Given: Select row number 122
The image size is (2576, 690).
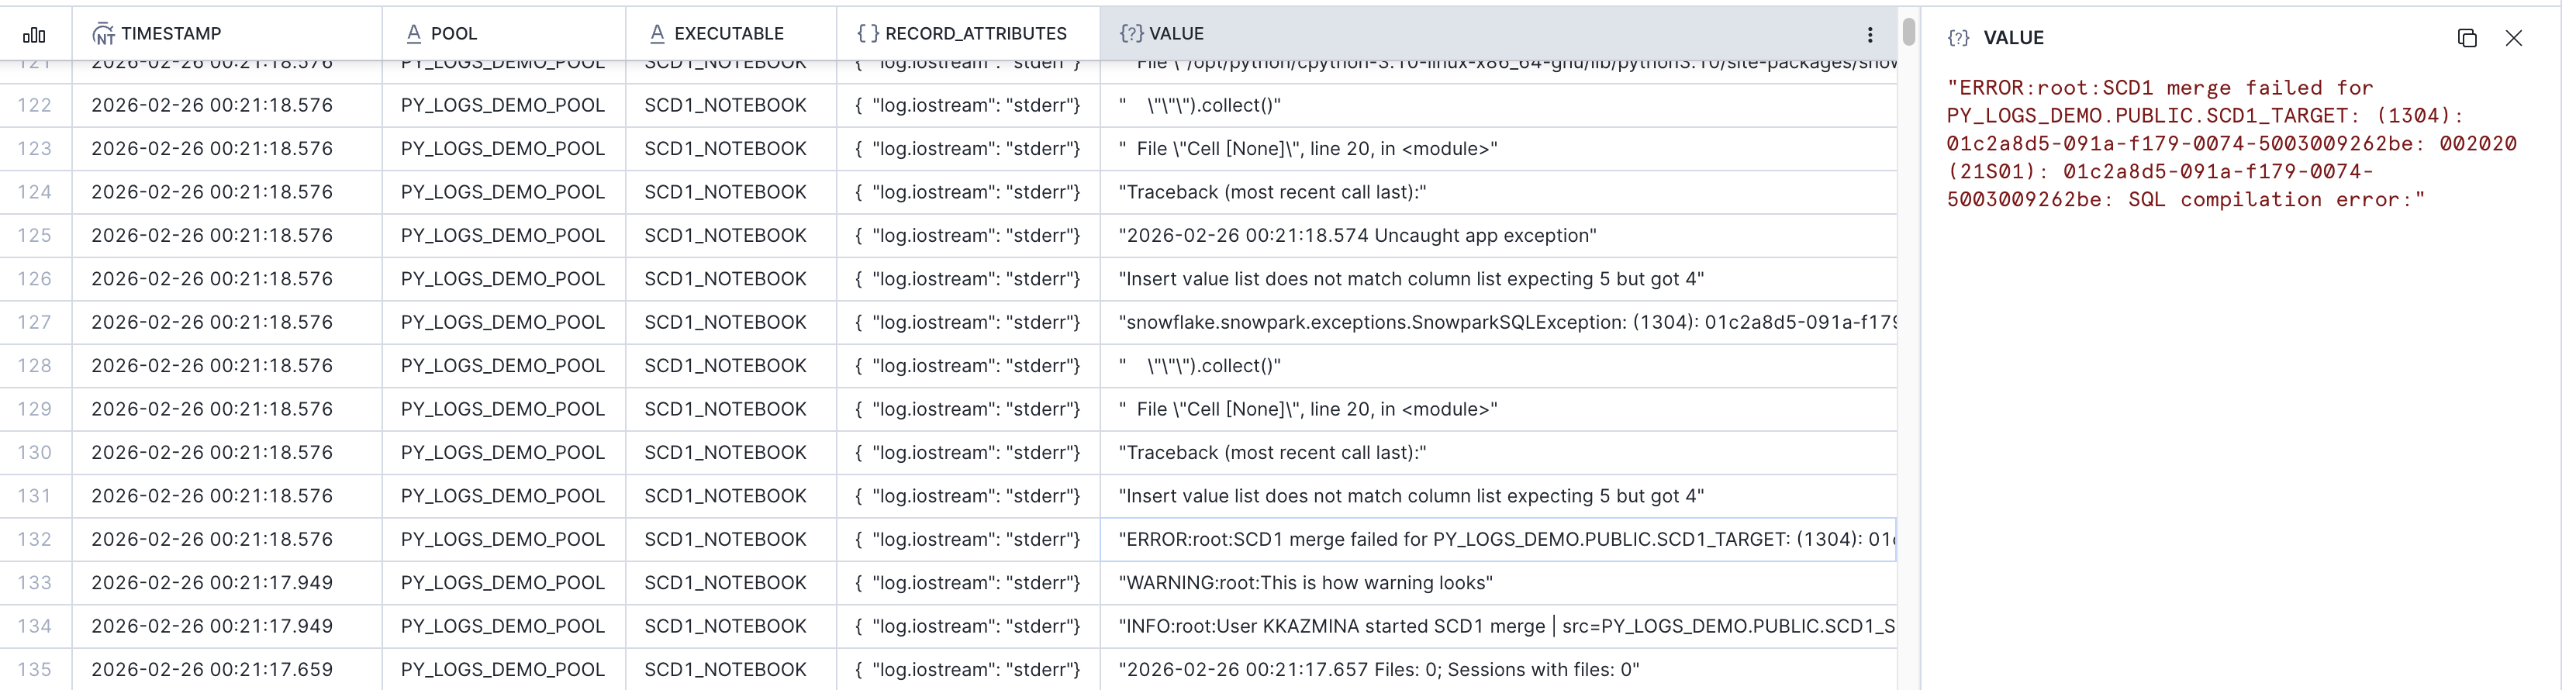Looking at the screenshot, I should pyautogui.click(x=35, y=105).
